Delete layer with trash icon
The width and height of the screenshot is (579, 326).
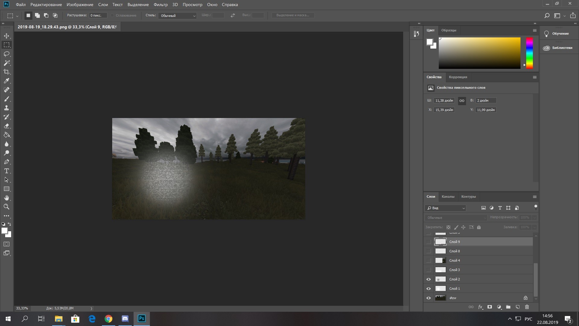[x=527, y=307]
